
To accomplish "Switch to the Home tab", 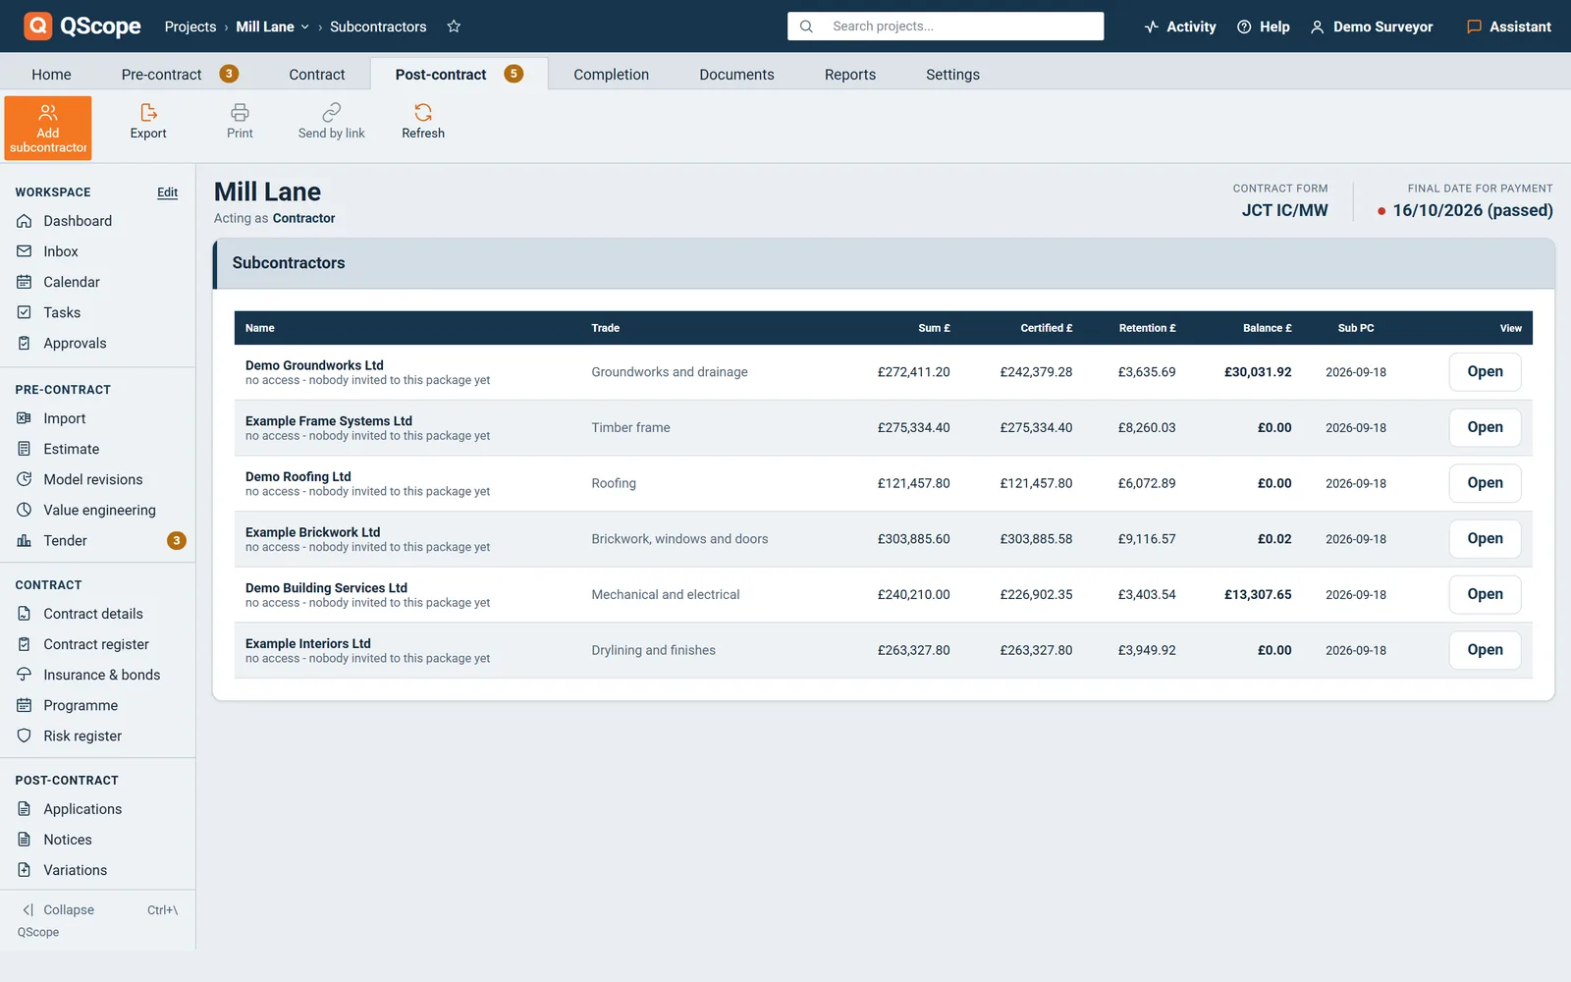I will (51, 75).
